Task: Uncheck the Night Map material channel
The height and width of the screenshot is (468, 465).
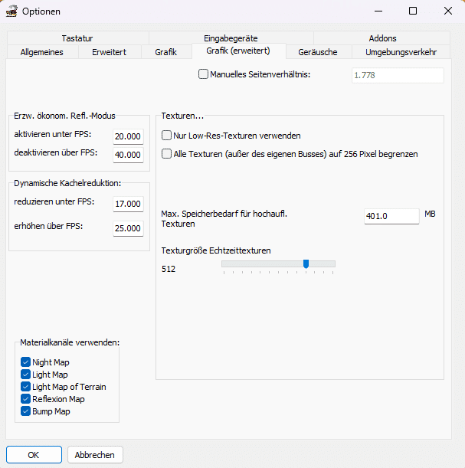Action: (25, 362)
